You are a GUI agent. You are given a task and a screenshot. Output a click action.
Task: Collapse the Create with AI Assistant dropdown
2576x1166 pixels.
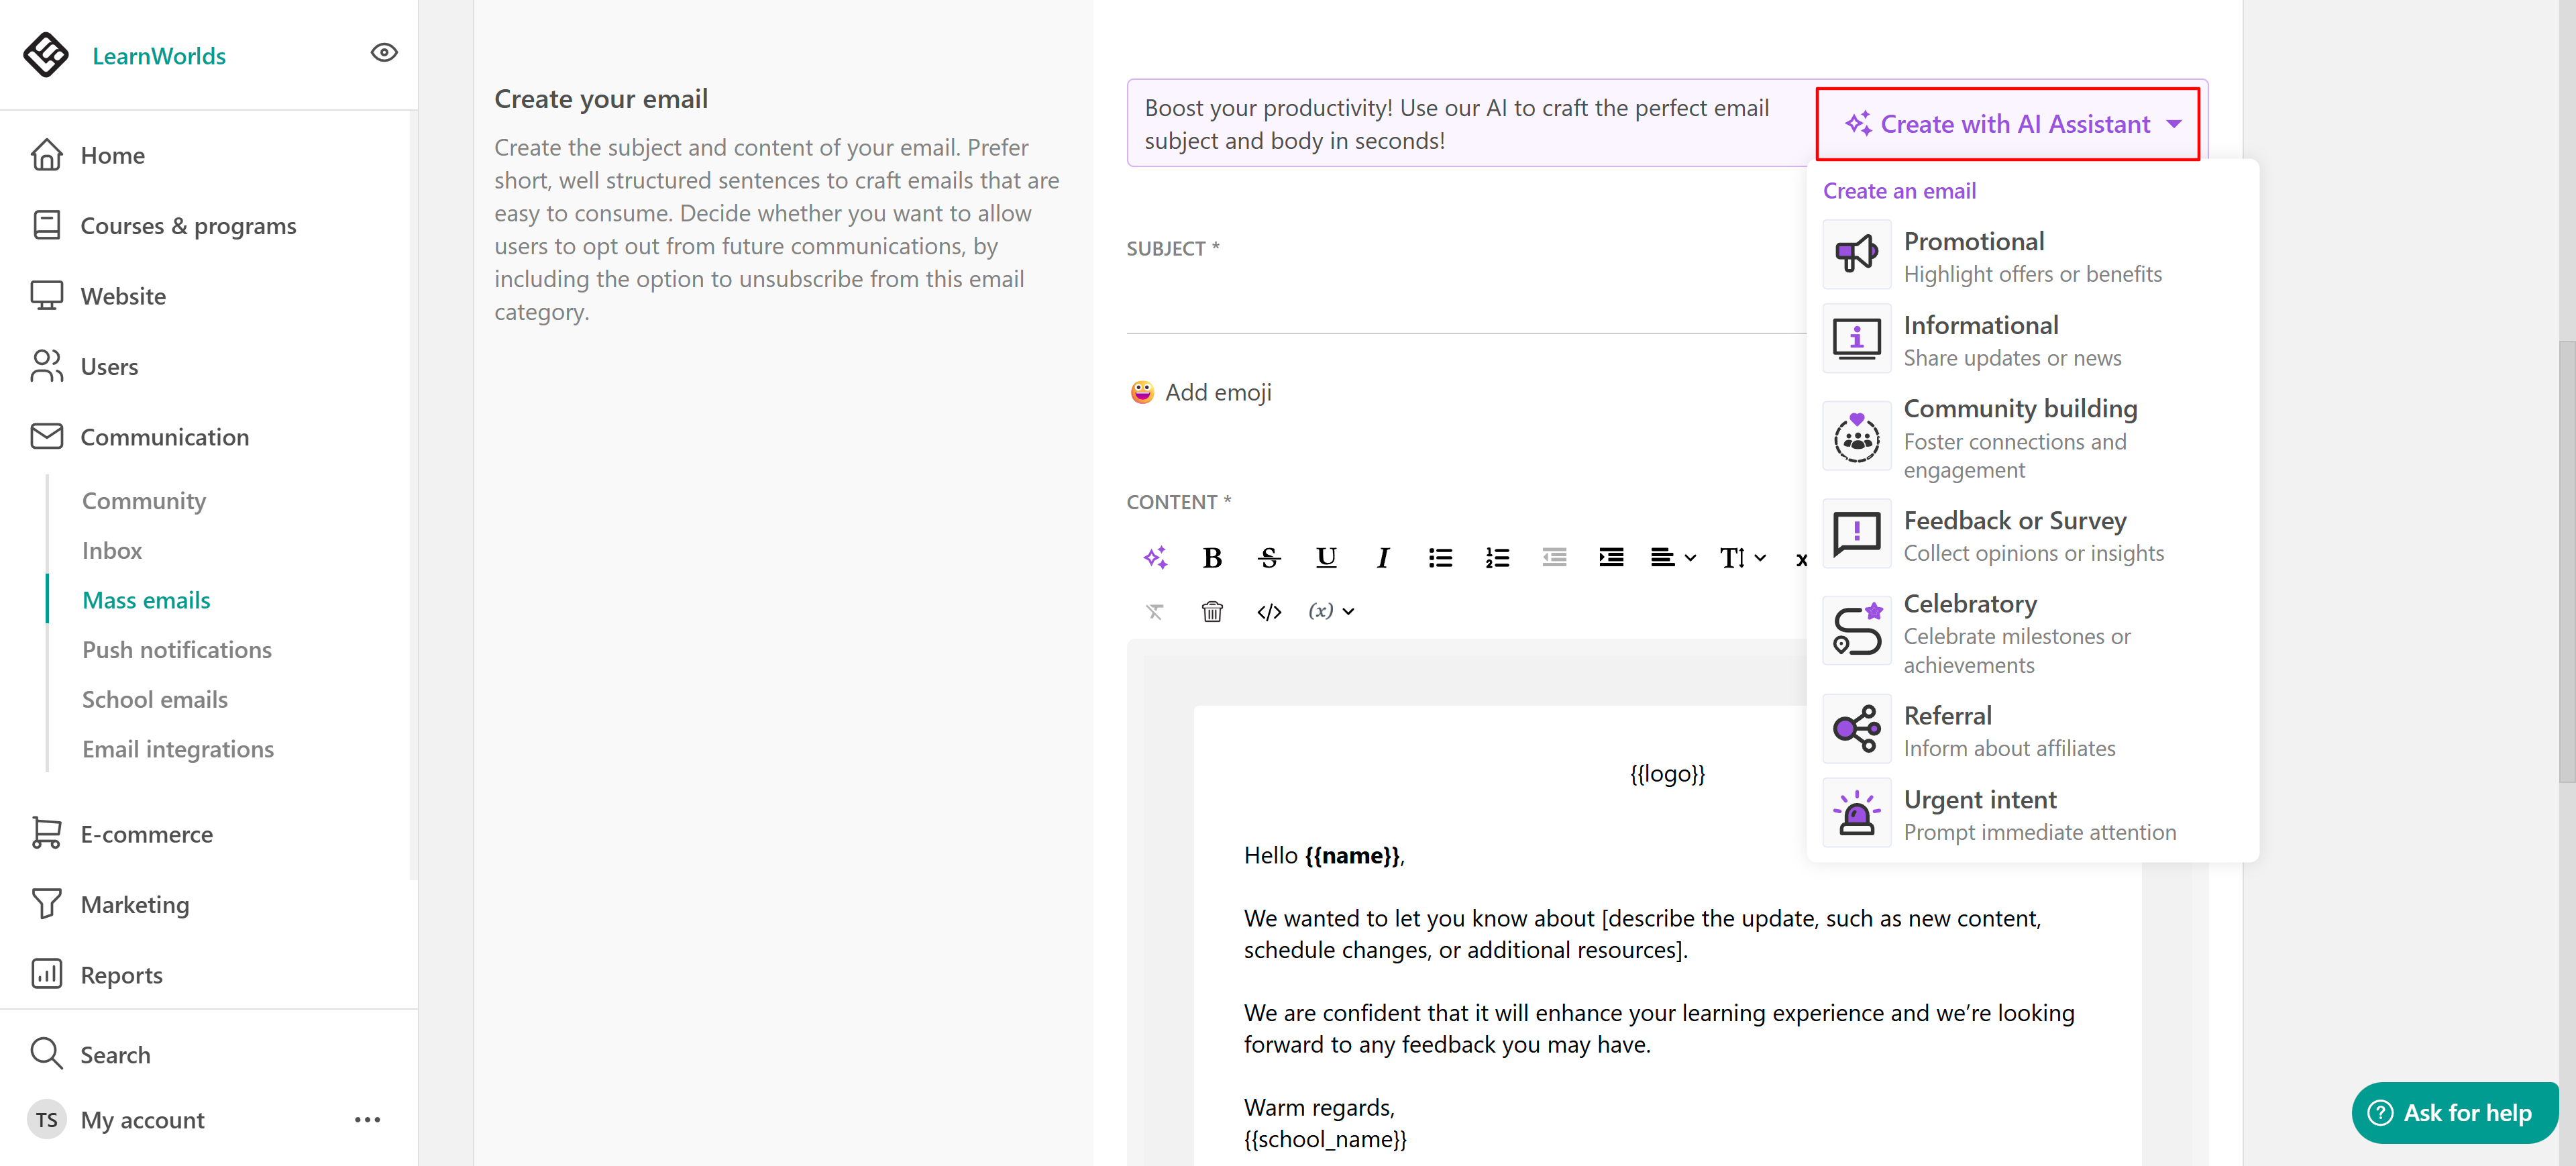[x=2008, y=124]
